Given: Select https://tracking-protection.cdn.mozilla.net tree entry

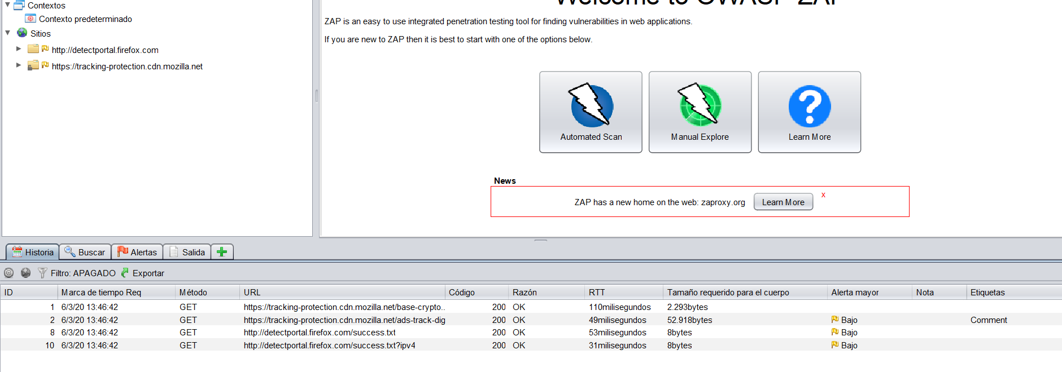Looking at the screenshot, I should [x=127, y=67].
